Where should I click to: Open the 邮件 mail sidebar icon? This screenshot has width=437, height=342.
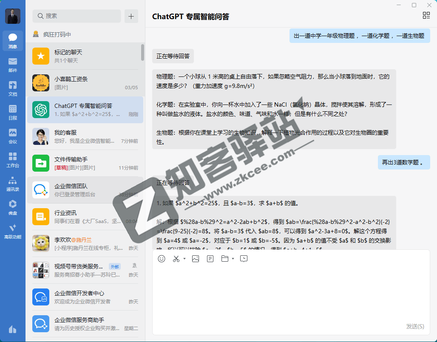click(x=12, y=63)
